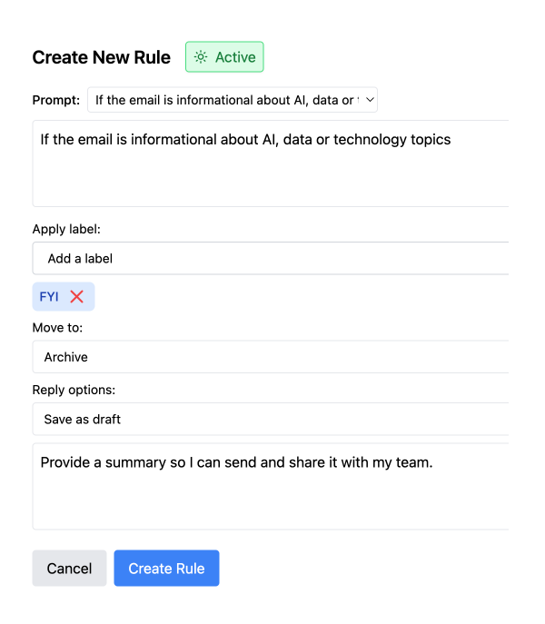545x624 pixels.
Task: Click the Cancel button
Action: pos(69,569)
